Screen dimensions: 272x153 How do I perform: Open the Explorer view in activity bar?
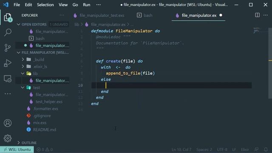[x=8, y=17]
